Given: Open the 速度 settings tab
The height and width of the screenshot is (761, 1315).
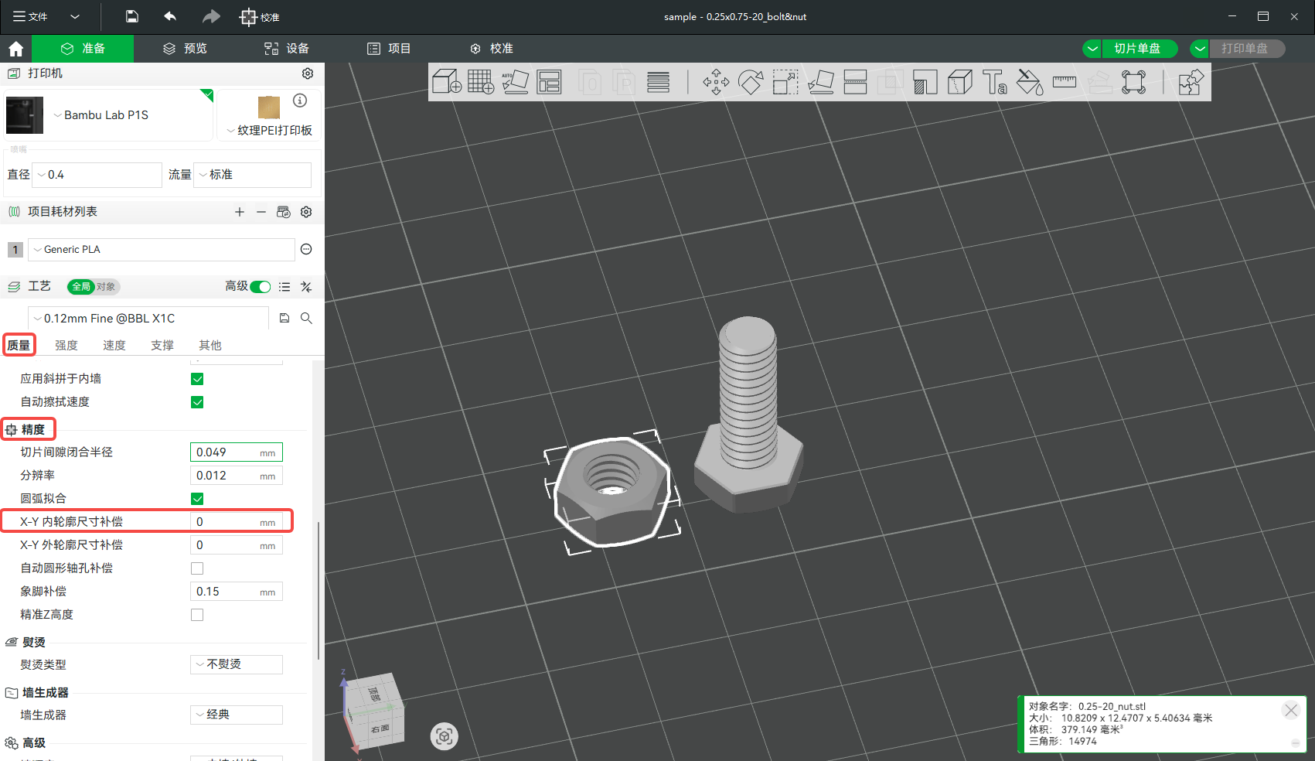Looking at the screenshot, I should click(x=114, y=346).
